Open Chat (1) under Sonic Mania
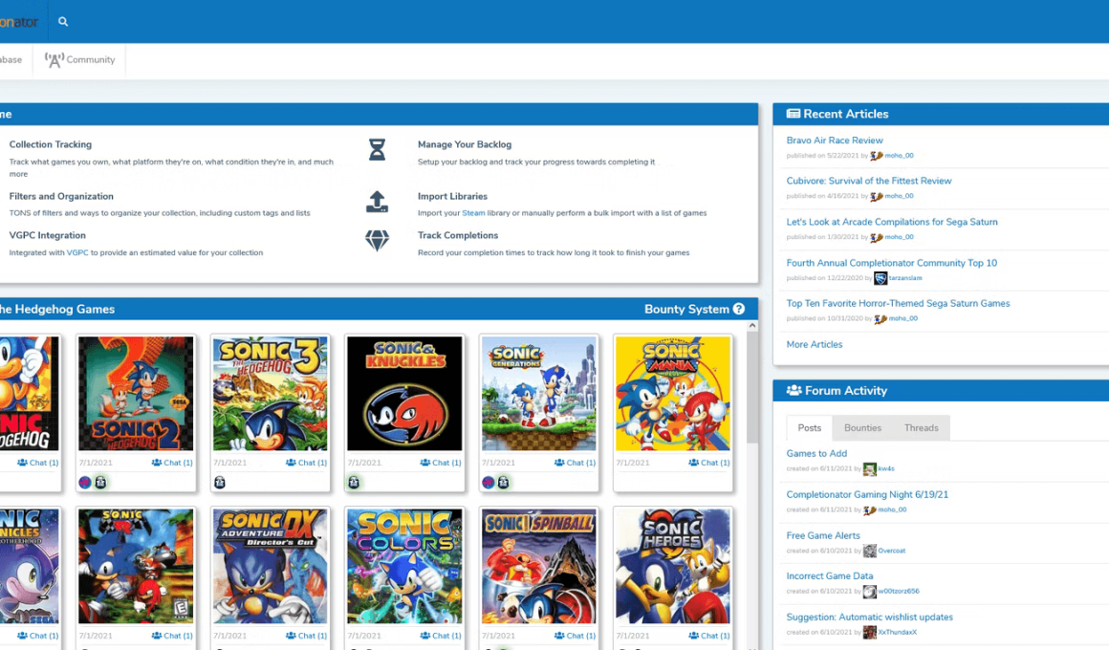This screenshot has width=1109, height=650. [x=709, y=463]
